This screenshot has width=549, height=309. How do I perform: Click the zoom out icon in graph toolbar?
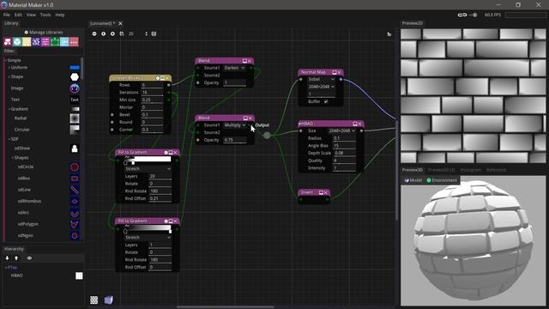[x=94, y=33]
